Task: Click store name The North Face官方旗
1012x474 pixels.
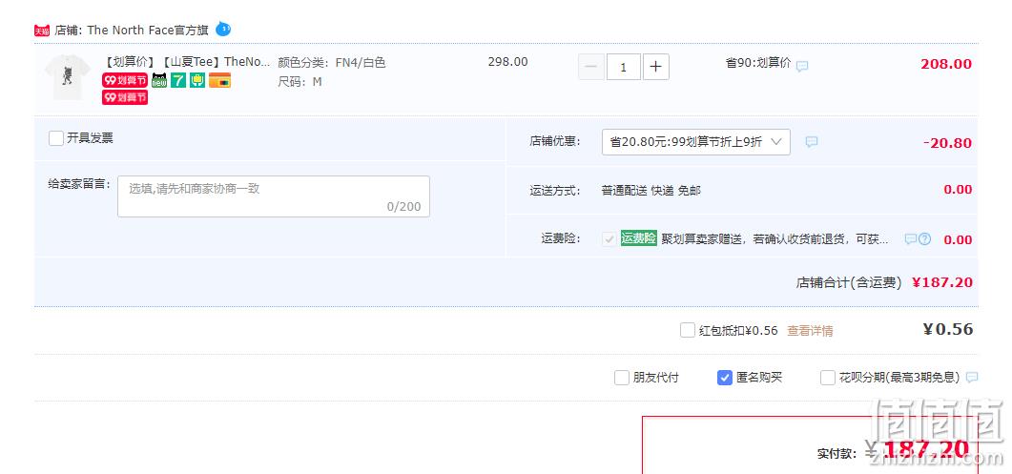Action: point(148,31)
